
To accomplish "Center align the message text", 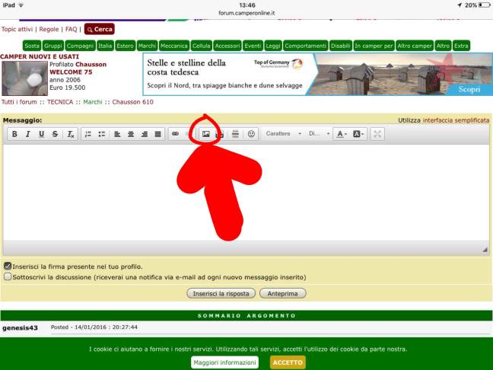I will 131,134.
